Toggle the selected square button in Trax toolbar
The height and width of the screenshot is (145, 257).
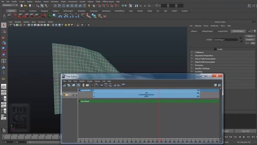[79, 85]
